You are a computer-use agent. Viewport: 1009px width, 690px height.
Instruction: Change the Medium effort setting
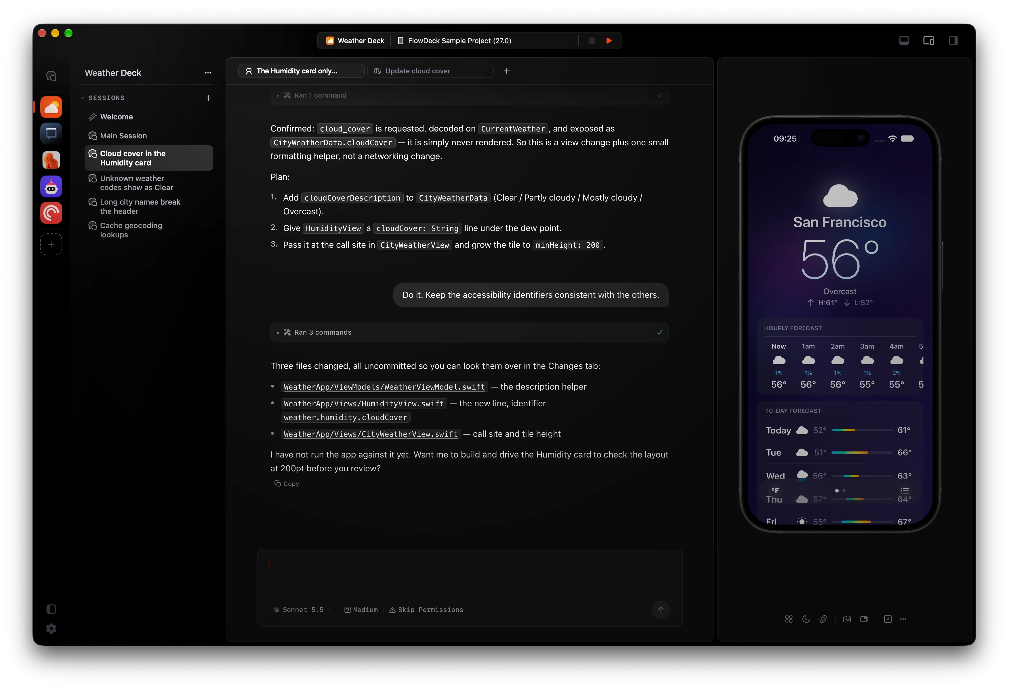(361, 610)
